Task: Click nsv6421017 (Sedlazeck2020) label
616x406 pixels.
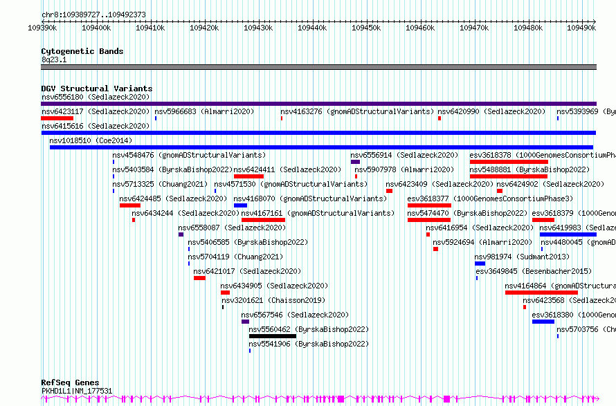Action: pos(247,271)
